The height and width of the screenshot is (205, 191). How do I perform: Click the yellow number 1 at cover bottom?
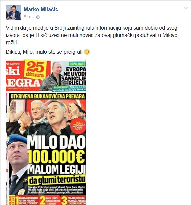[17, 200]
